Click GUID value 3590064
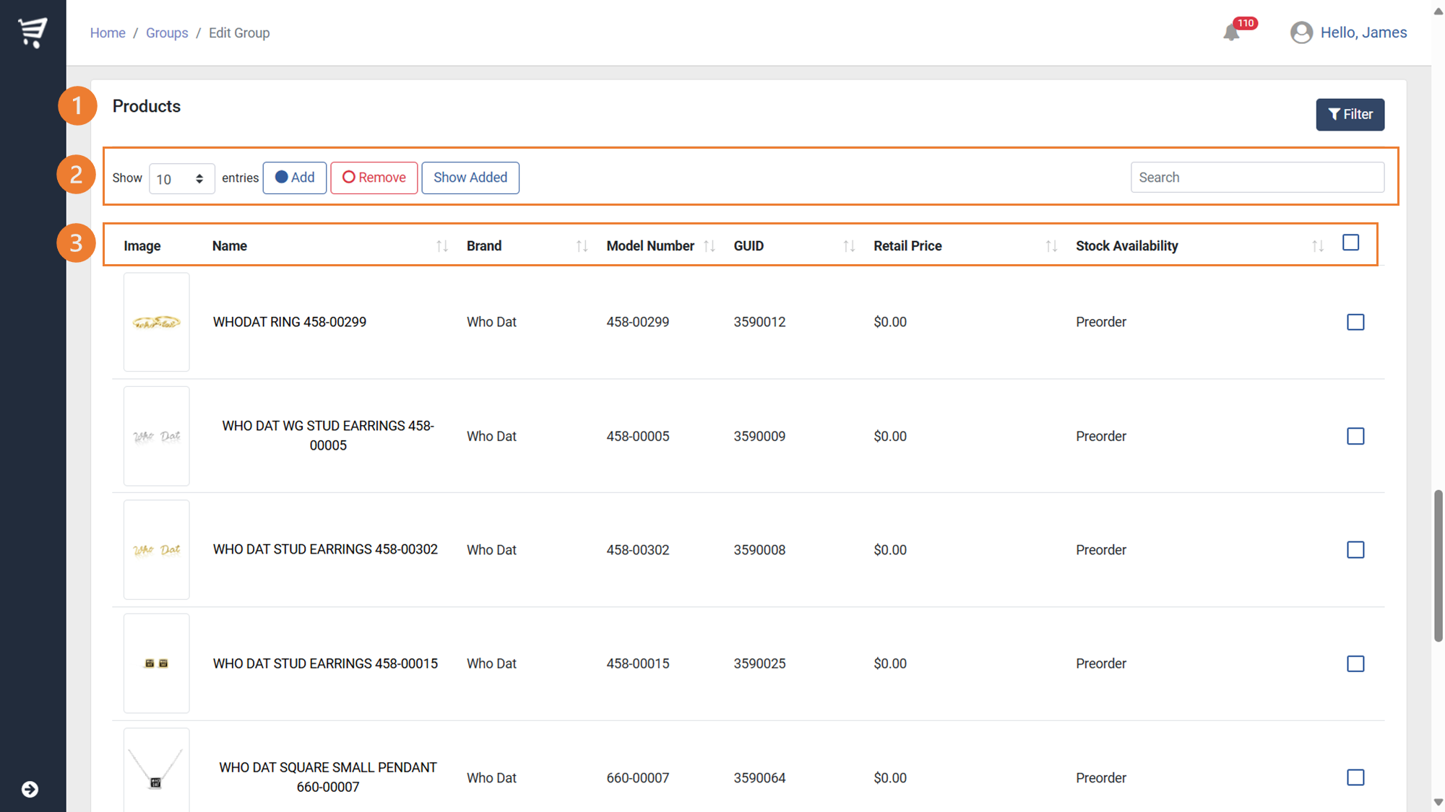 tap(759, 778)
